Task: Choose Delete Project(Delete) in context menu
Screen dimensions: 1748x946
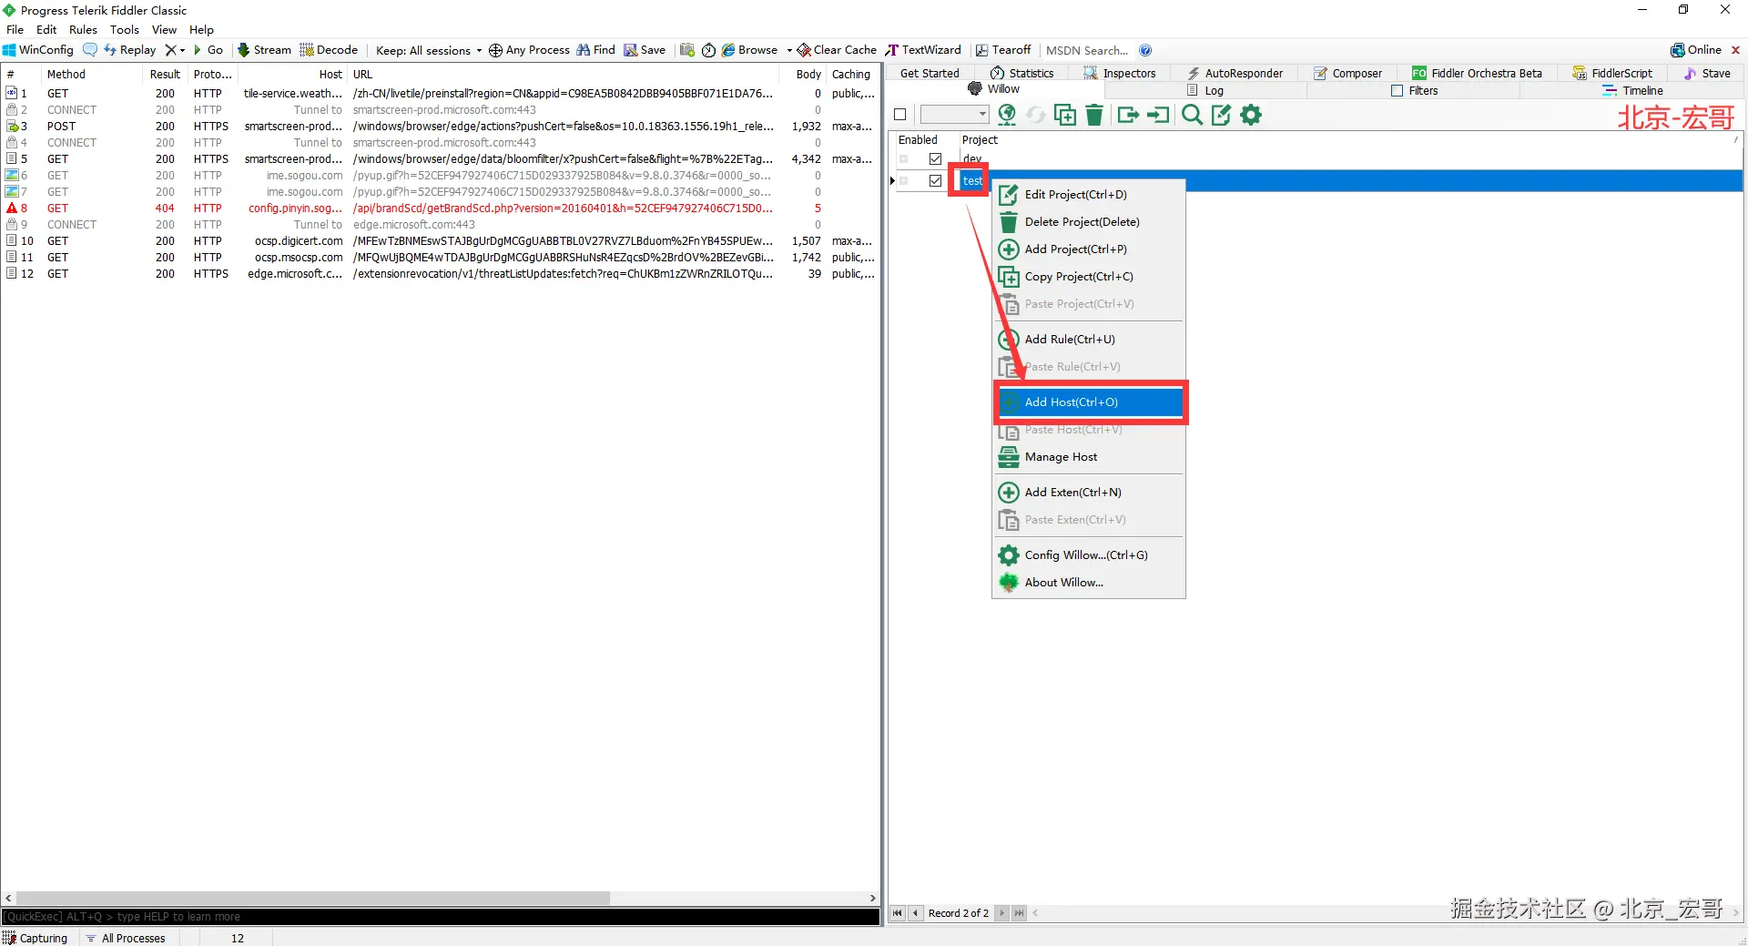Action: click(1089, 222)
